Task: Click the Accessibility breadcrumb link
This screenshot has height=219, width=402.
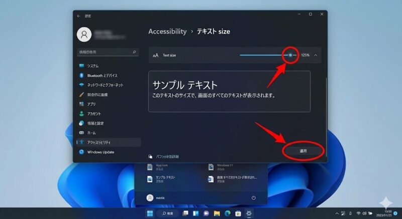Action: click(167, 32)
